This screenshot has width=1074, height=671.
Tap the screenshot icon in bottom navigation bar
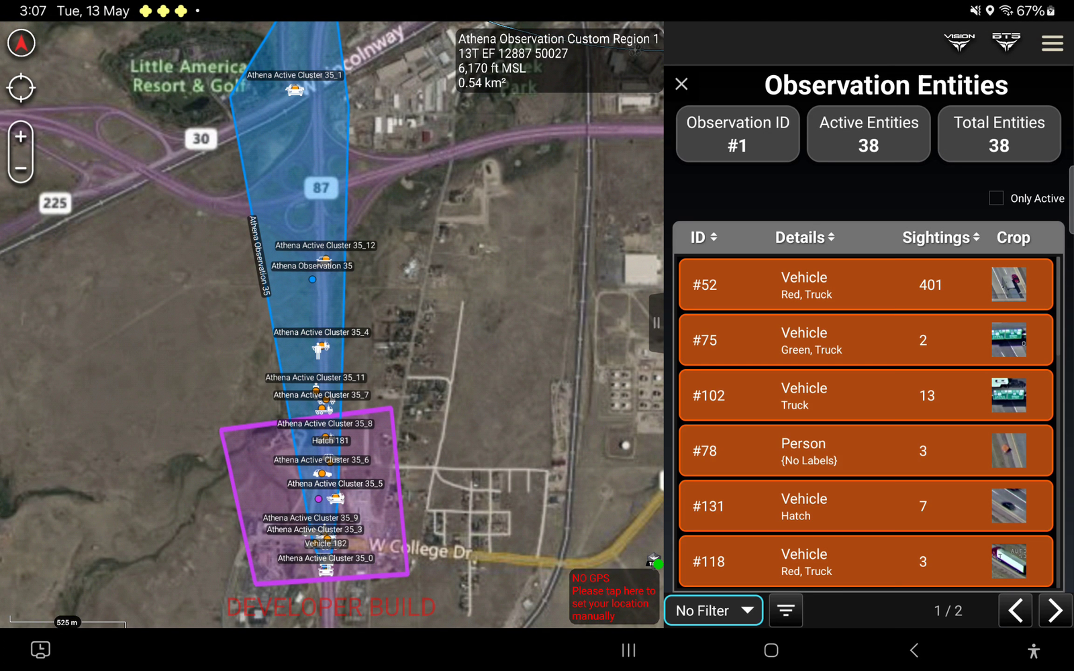[39, 650]
